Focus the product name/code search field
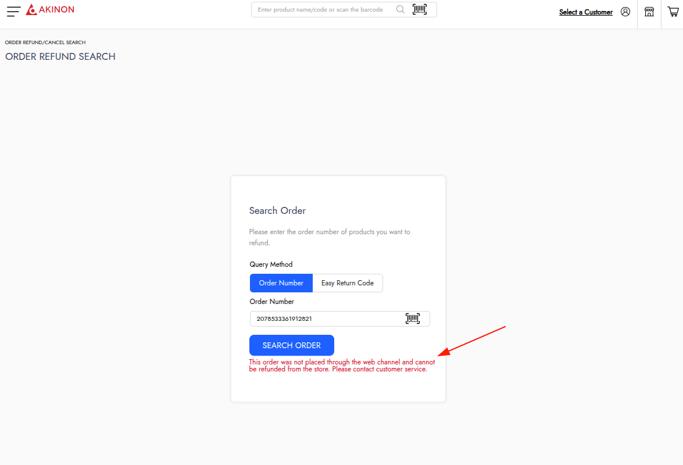 [323, 10]
